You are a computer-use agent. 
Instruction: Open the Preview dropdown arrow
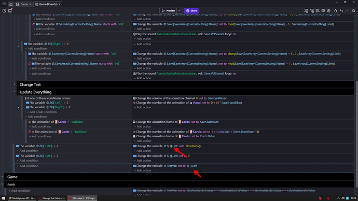click(180, 11)
